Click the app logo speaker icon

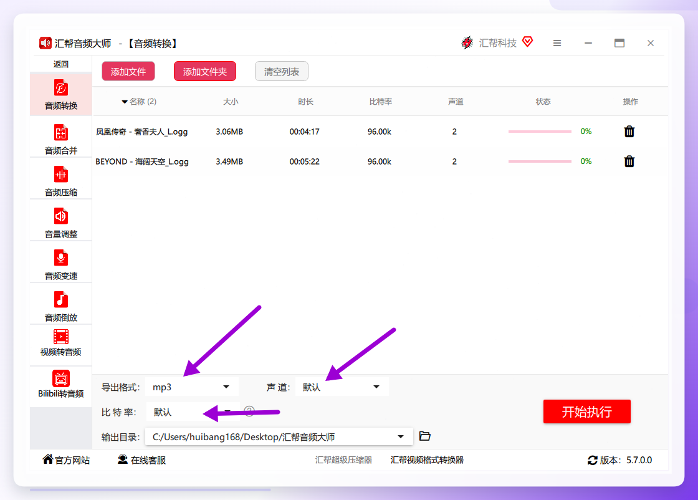[x=45, y=43]
